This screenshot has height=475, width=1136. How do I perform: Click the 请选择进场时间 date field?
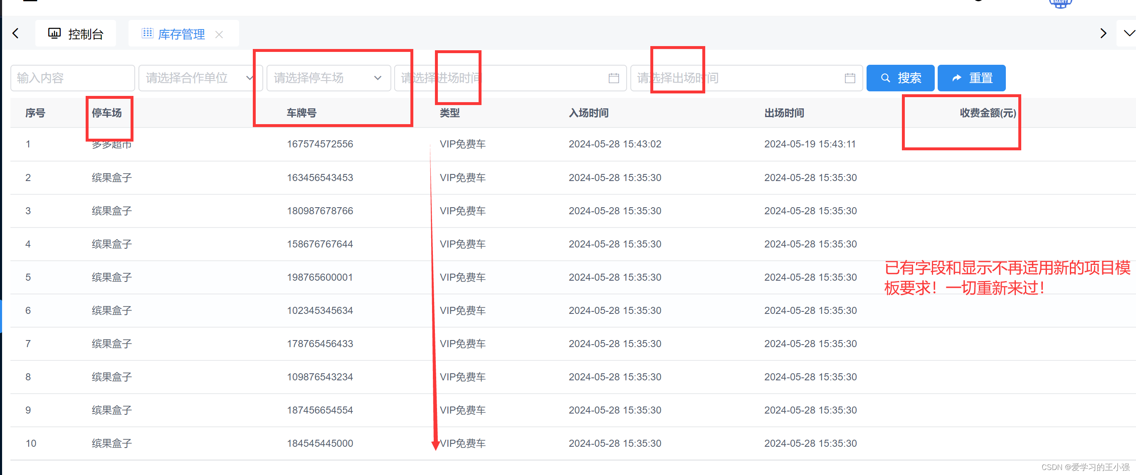(x=510, y=78)
